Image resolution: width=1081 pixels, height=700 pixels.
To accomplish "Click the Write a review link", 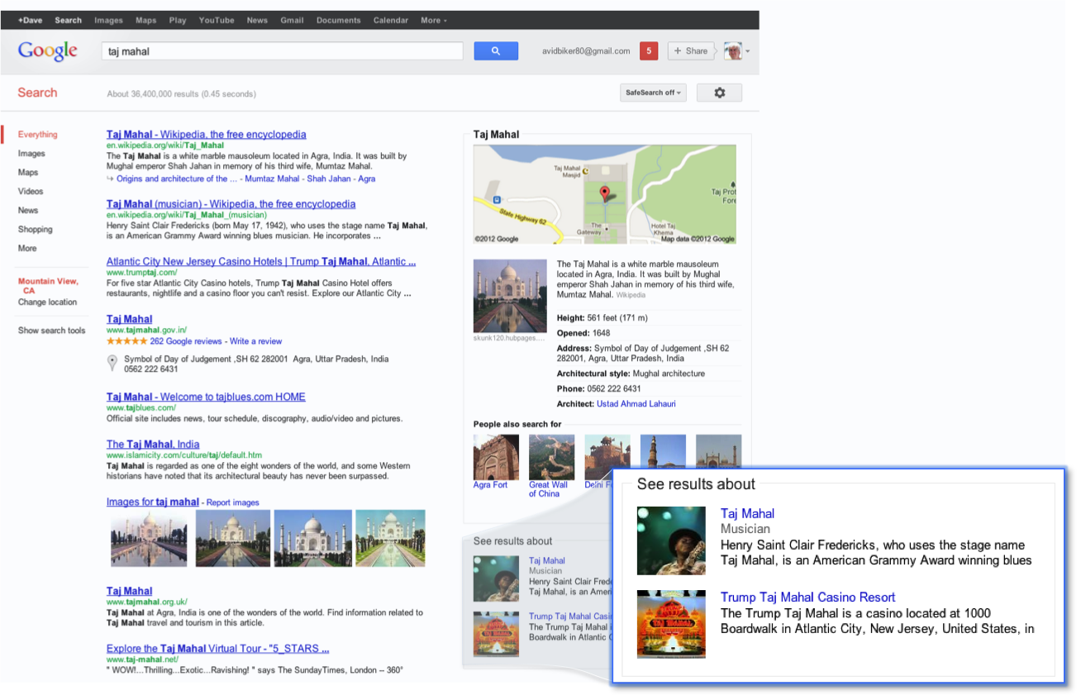I will click(255, 341).
